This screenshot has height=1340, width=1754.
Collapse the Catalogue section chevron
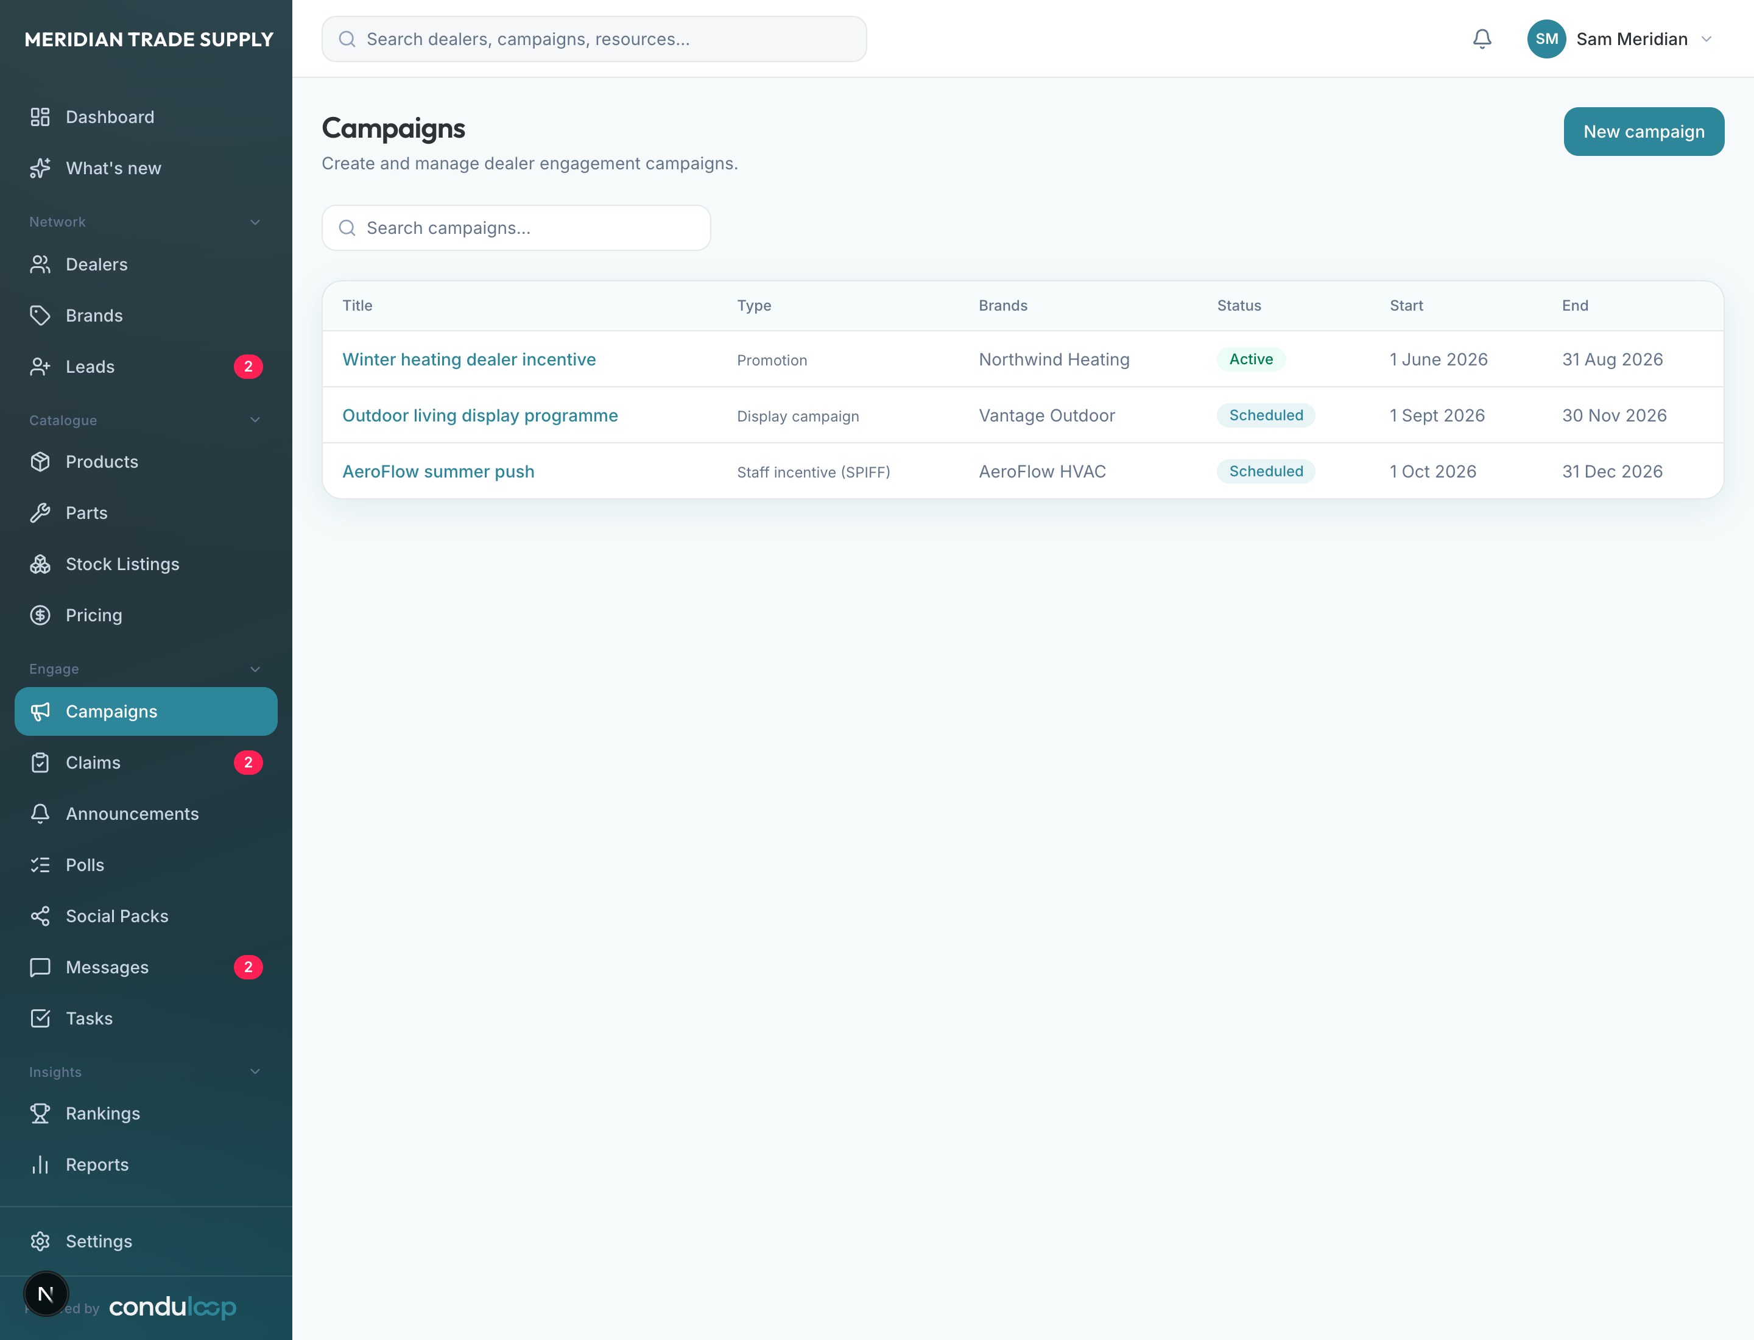pyautogui.click(x=255, y=420)
